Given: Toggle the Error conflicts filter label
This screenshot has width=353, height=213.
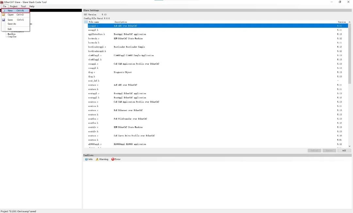Looking at the screenshot, I should pyautogui.click(x=118, y=159).
